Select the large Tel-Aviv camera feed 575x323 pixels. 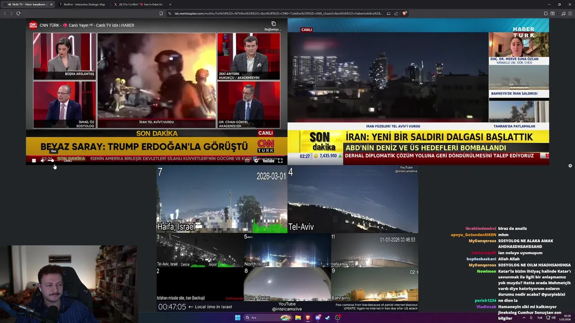tap(353, 200)
